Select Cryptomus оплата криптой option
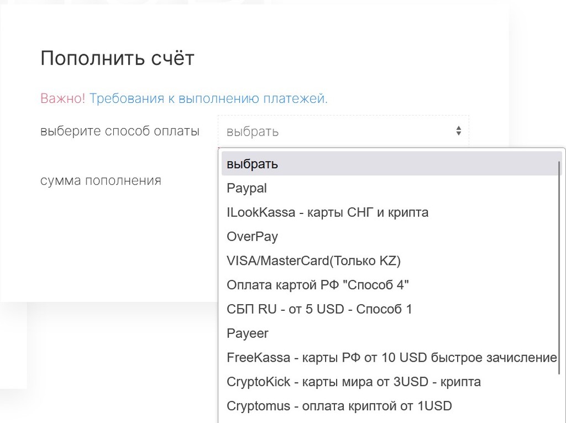 (x=339, y=406)
